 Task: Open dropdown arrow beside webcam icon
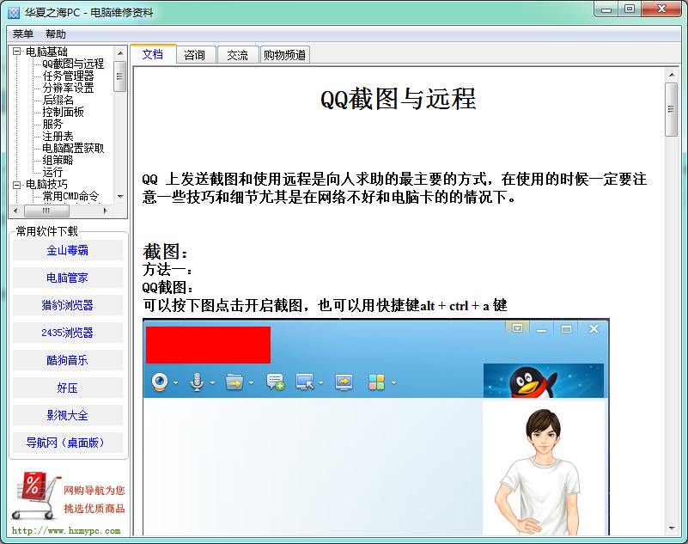click(x=175, y=383)
